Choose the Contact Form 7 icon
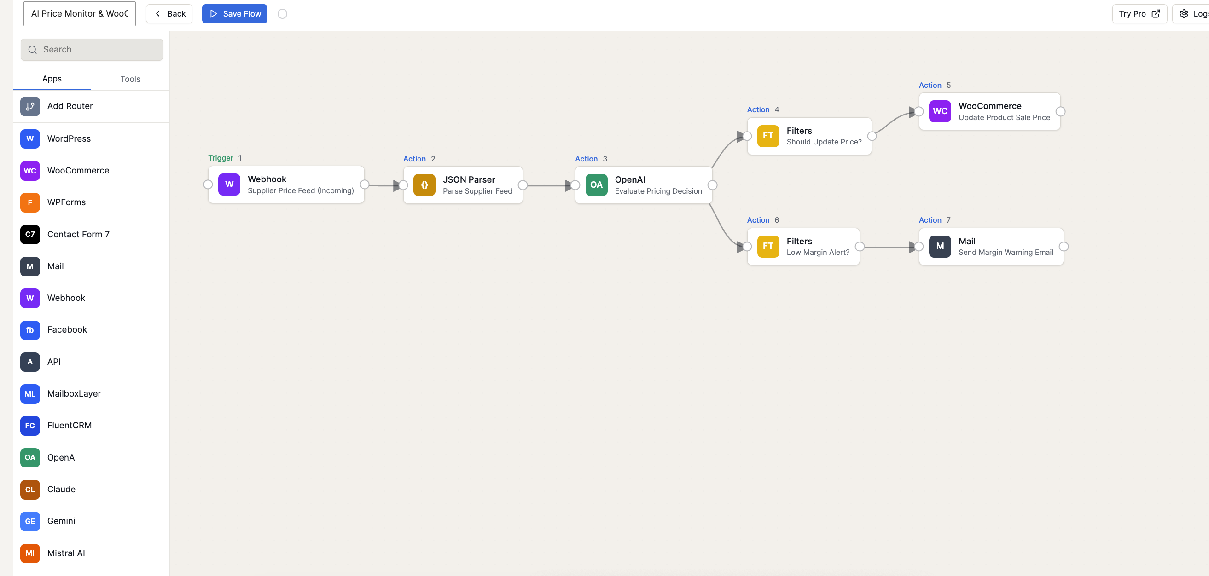The height and width of the screenshot is (576, 1209). [x=30, y=235]
